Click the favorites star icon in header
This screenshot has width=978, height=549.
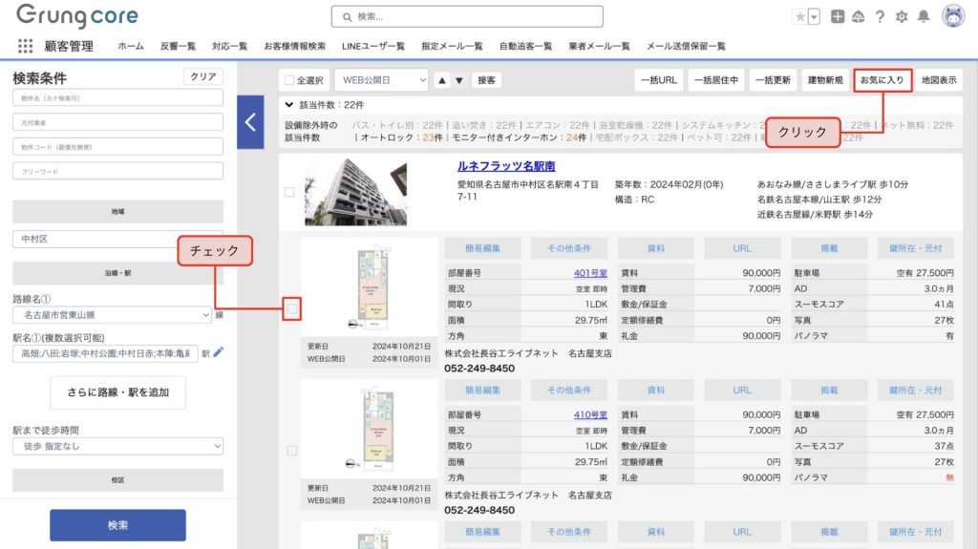click(799, 16)
